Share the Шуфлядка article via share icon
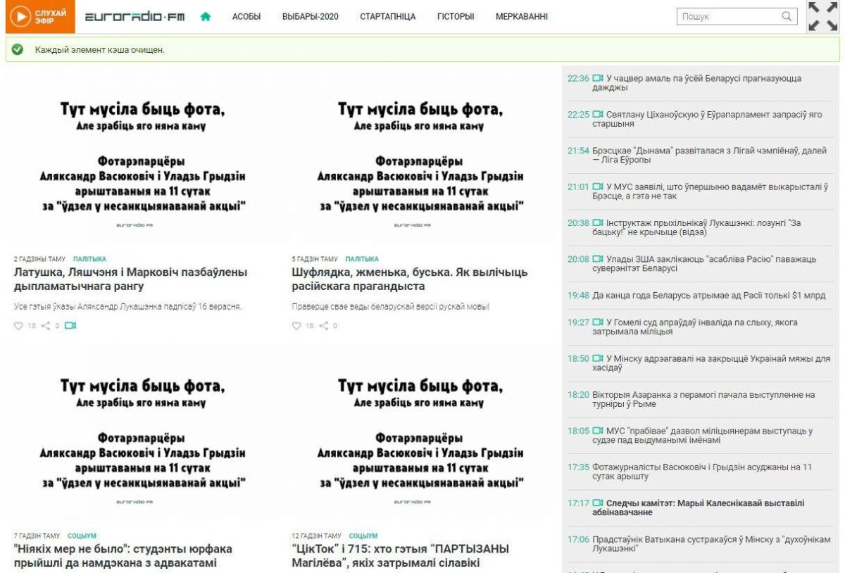This screenshot has width=845, height=573. point(324,326)
